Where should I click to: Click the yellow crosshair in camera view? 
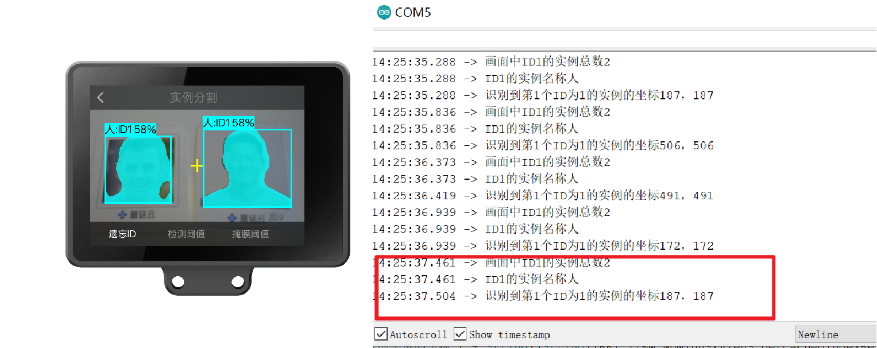(x=196, y=166)
